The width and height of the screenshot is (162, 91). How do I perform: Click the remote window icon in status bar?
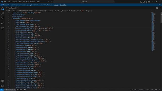coord(2,90)
